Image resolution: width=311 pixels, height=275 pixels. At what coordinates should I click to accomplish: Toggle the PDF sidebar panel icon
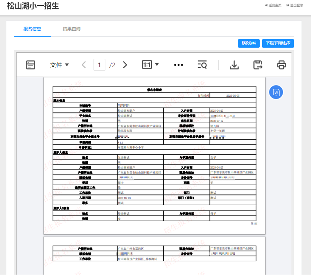31,65
